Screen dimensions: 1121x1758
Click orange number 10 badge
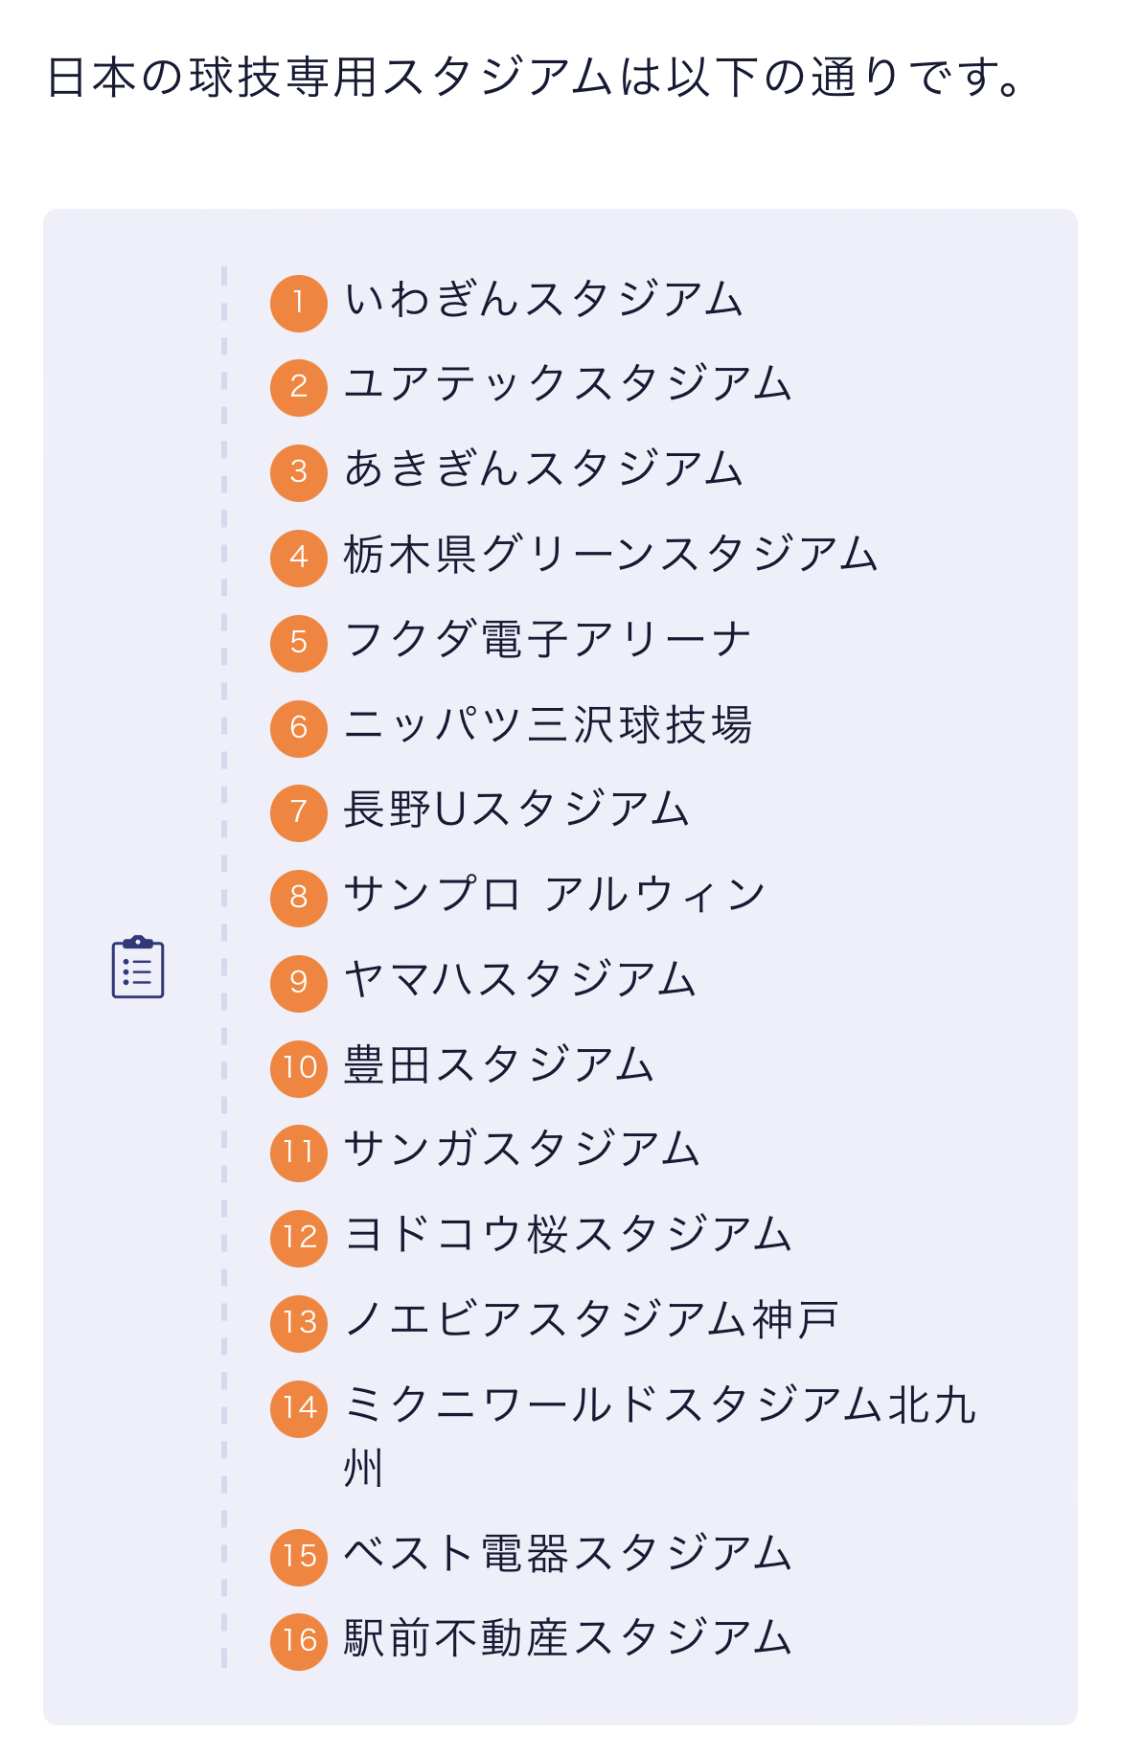[299, 1067]
